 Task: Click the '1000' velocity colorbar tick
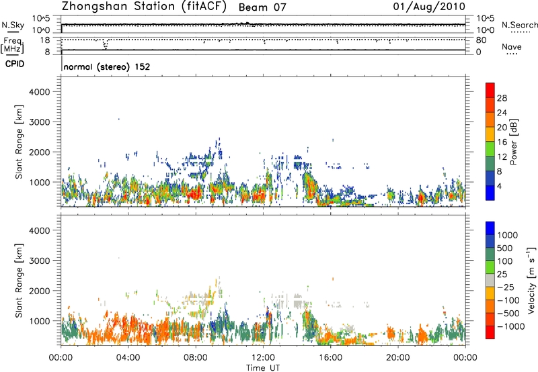(508, 235)
